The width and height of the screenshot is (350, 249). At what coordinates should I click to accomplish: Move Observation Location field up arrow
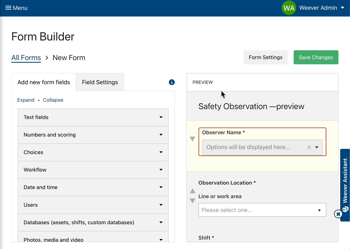[193, 191]
